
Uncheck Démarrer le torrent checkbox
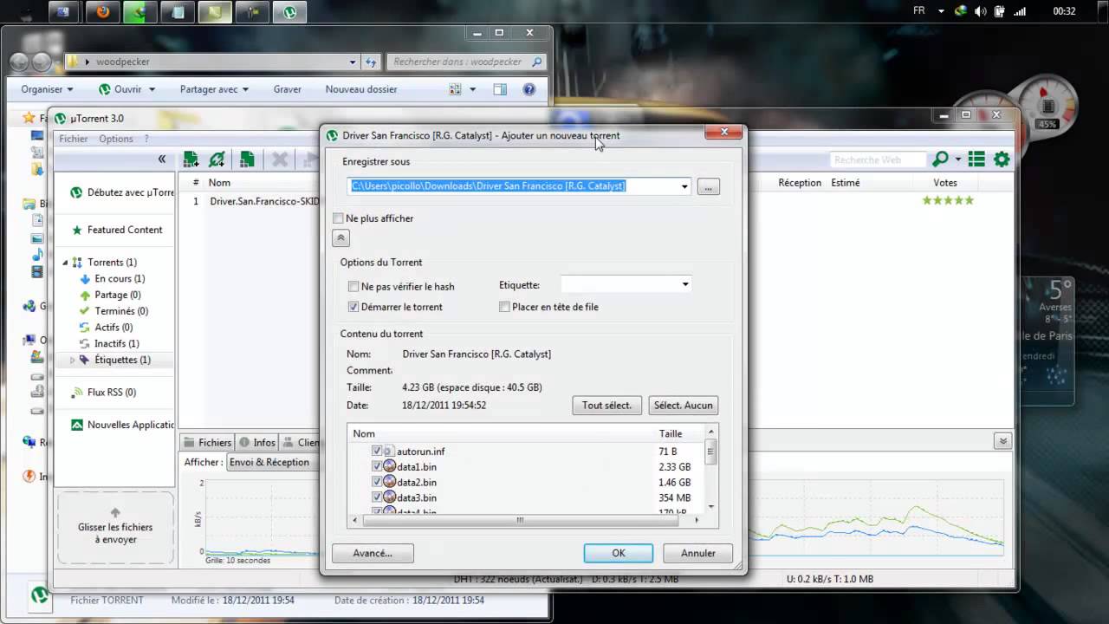pos(353,307)
